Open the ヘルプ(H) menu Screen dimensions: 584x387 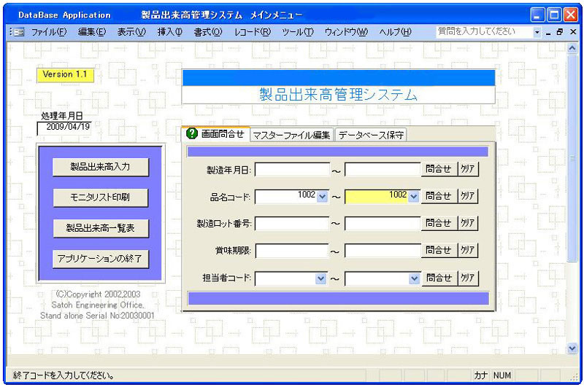(395, 32)
